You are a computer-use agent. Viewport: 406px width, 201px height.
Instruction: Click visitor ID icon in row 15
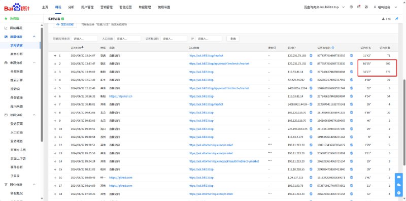point(351,170)
